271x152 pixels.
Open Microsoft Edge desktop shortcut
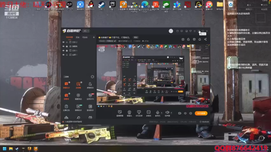pos(145,6)
